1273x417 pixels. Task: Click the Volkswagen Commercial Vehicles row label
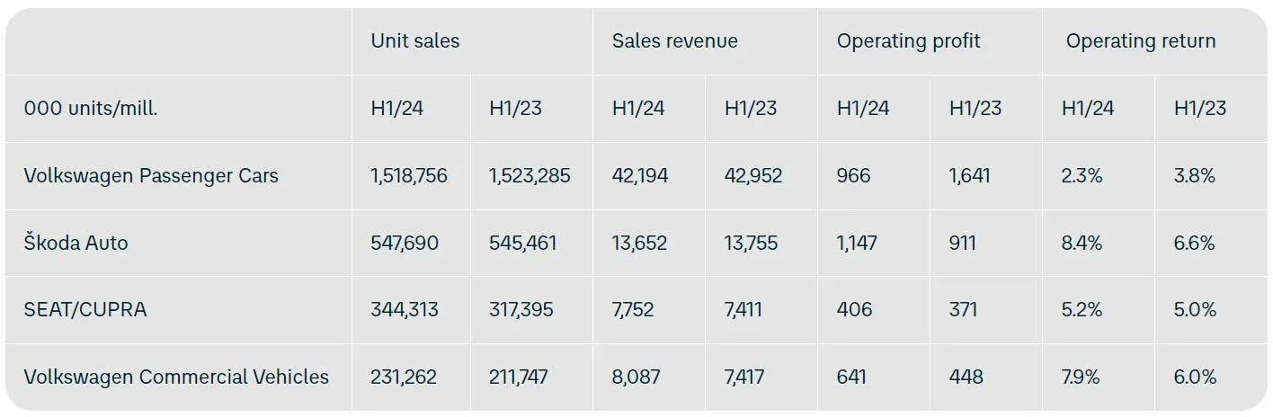pyautogui.click(x=176, y=377)
